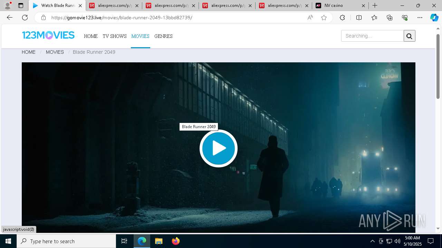Click the page scrollbar up arrow
This screenshot has width=442, height=248.
point(438,28)
